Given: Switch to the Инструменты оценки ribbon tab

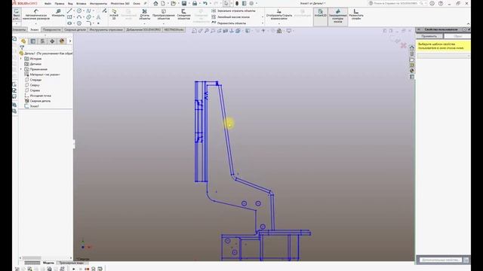Looking at the screenshot, I should (x=106, y=29).
